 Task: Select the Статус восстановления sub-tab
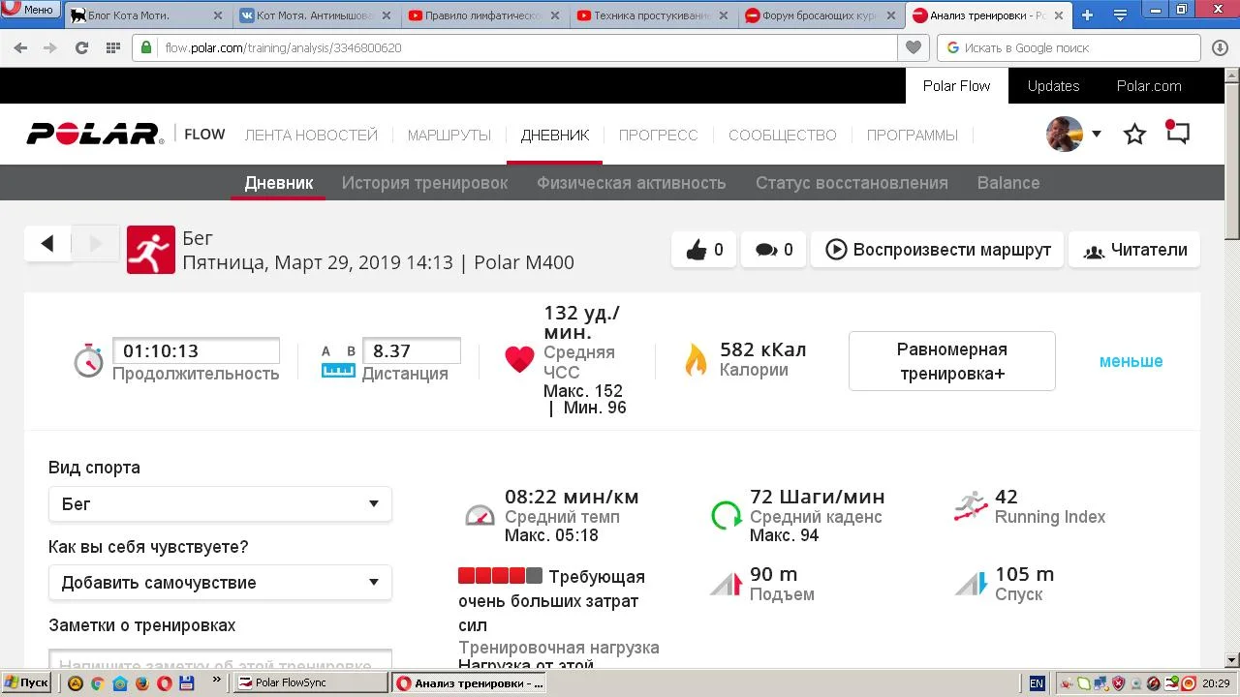pos(852,183)
